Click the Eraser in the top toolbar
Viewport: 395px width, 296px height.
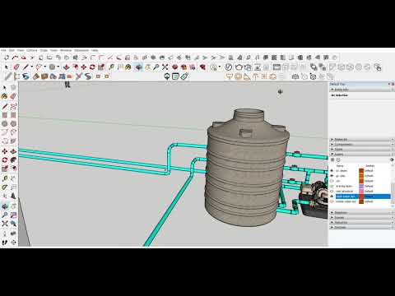click(16, 67)
